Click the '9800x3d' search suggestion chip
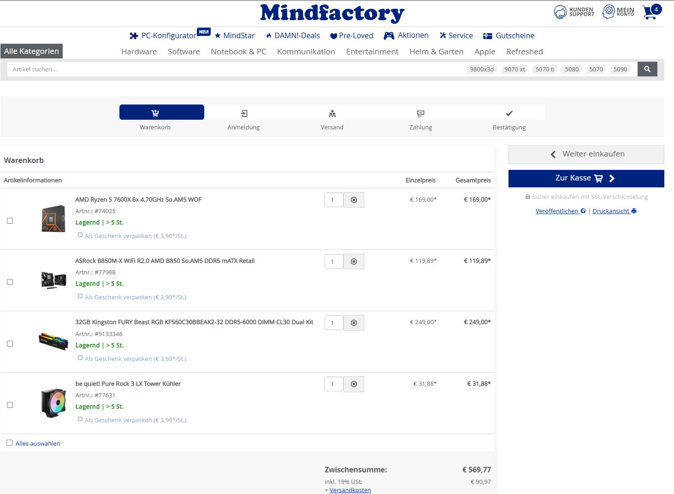674x494 pixels. pyautogui.click(x=481, y=69)
